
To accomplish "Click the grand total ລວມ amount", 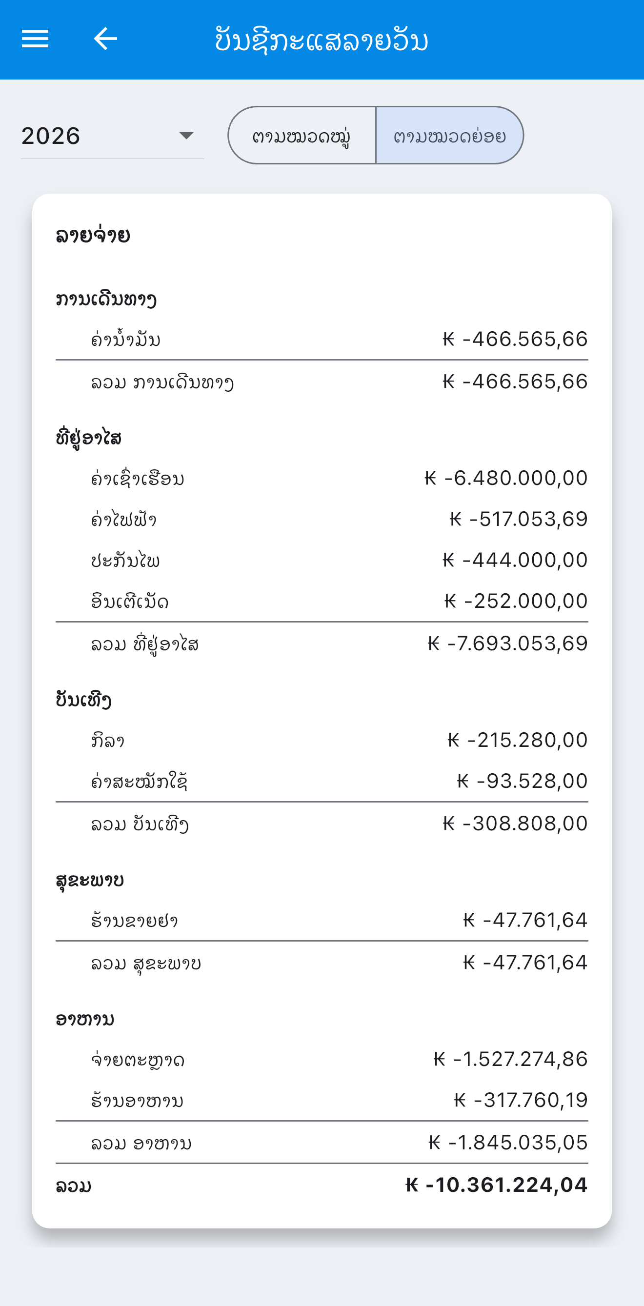I will tap(497, 1185).
